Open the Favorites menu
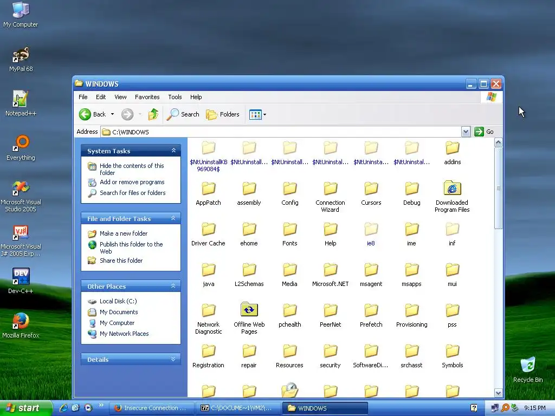The height and width of the screenshot is (416, 555). click(147, 97)
